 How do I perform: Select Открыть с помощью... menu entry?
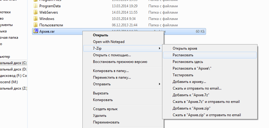point(112,55)
